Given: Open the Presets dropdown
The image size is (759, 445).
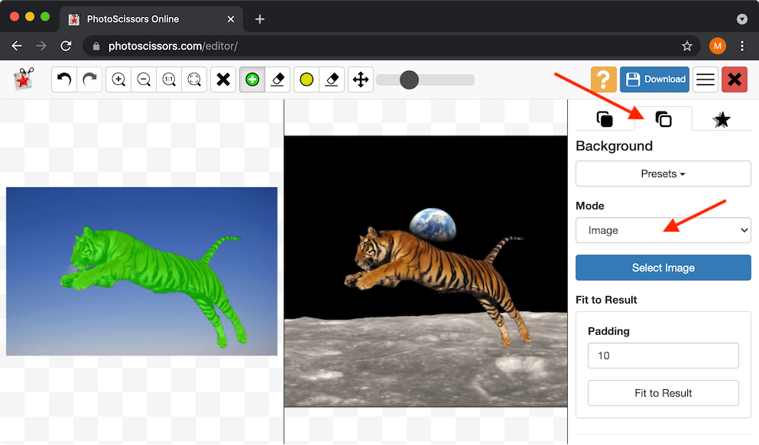Looking at the screenshot, I should point(662,174).
